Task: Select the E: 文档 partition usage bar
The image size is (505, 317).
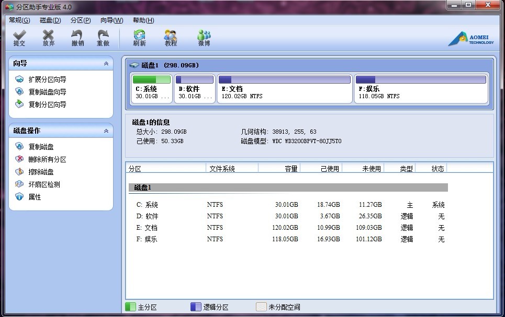Action: coord(284,80)
